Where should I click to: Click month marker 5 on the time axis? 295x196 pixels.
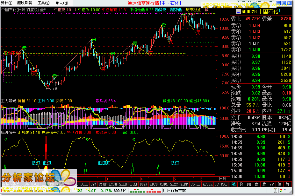(x=175, y=179)
